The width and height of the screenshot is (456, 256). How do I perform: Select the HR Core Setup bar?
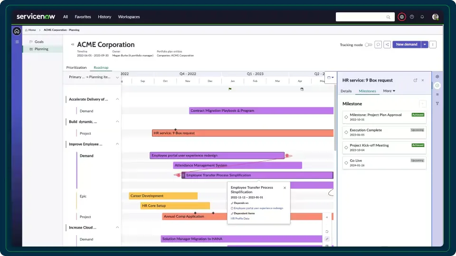coord(175,205)
